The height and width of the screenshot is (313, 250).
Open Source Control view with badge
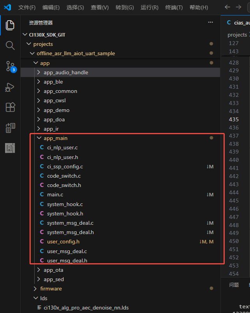coord(10,66)
